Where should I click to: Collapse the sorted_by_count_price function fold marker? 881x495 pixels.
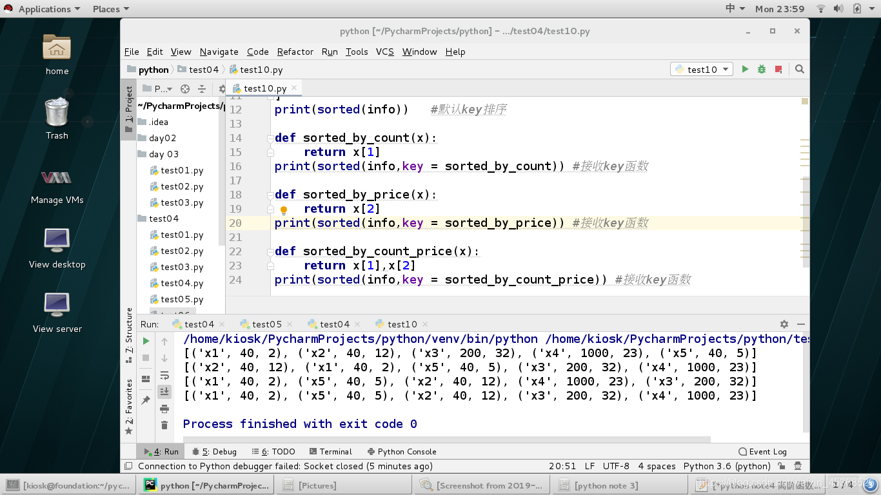(x=270, y=251)
